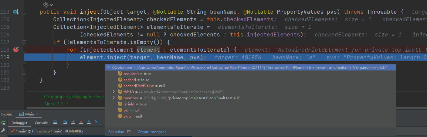Click the Create renderer link
The width and height of the screenshot is (427, 137).
(152, 132)
